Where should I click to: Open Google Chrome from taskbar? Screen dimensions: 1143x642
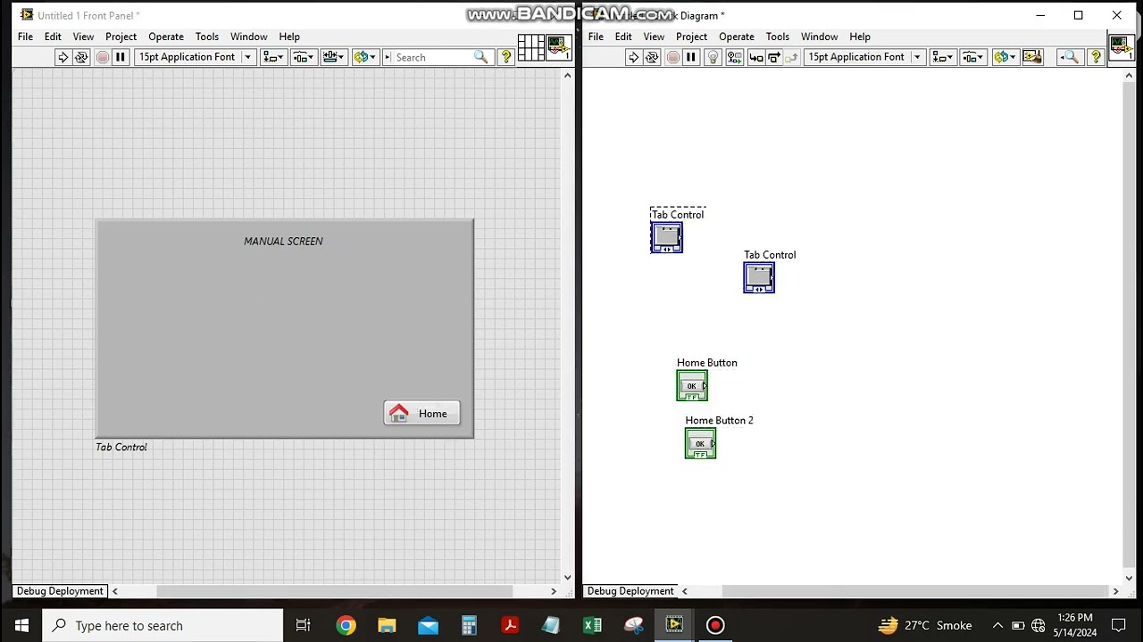tap(346, 625)
